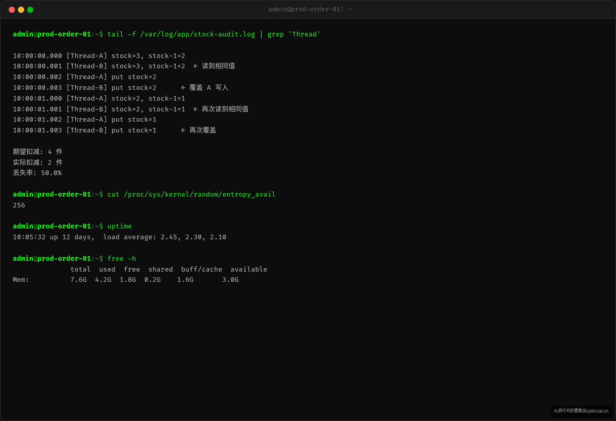Click the uptime output 10:05:32 up 12 days
This screenshot has width=616, height=421.
(x=54, y=237)
